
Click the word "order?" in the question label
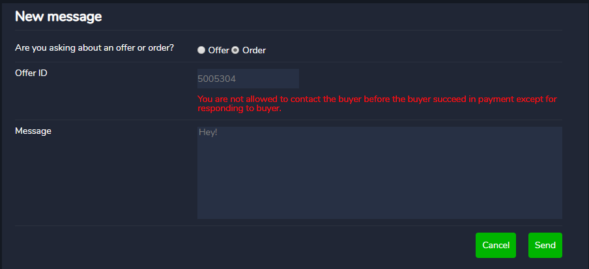click(162, 48)
